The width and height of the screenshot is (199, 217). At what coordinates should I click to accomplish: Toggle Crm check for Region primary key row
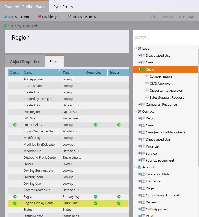pos(15,197)
